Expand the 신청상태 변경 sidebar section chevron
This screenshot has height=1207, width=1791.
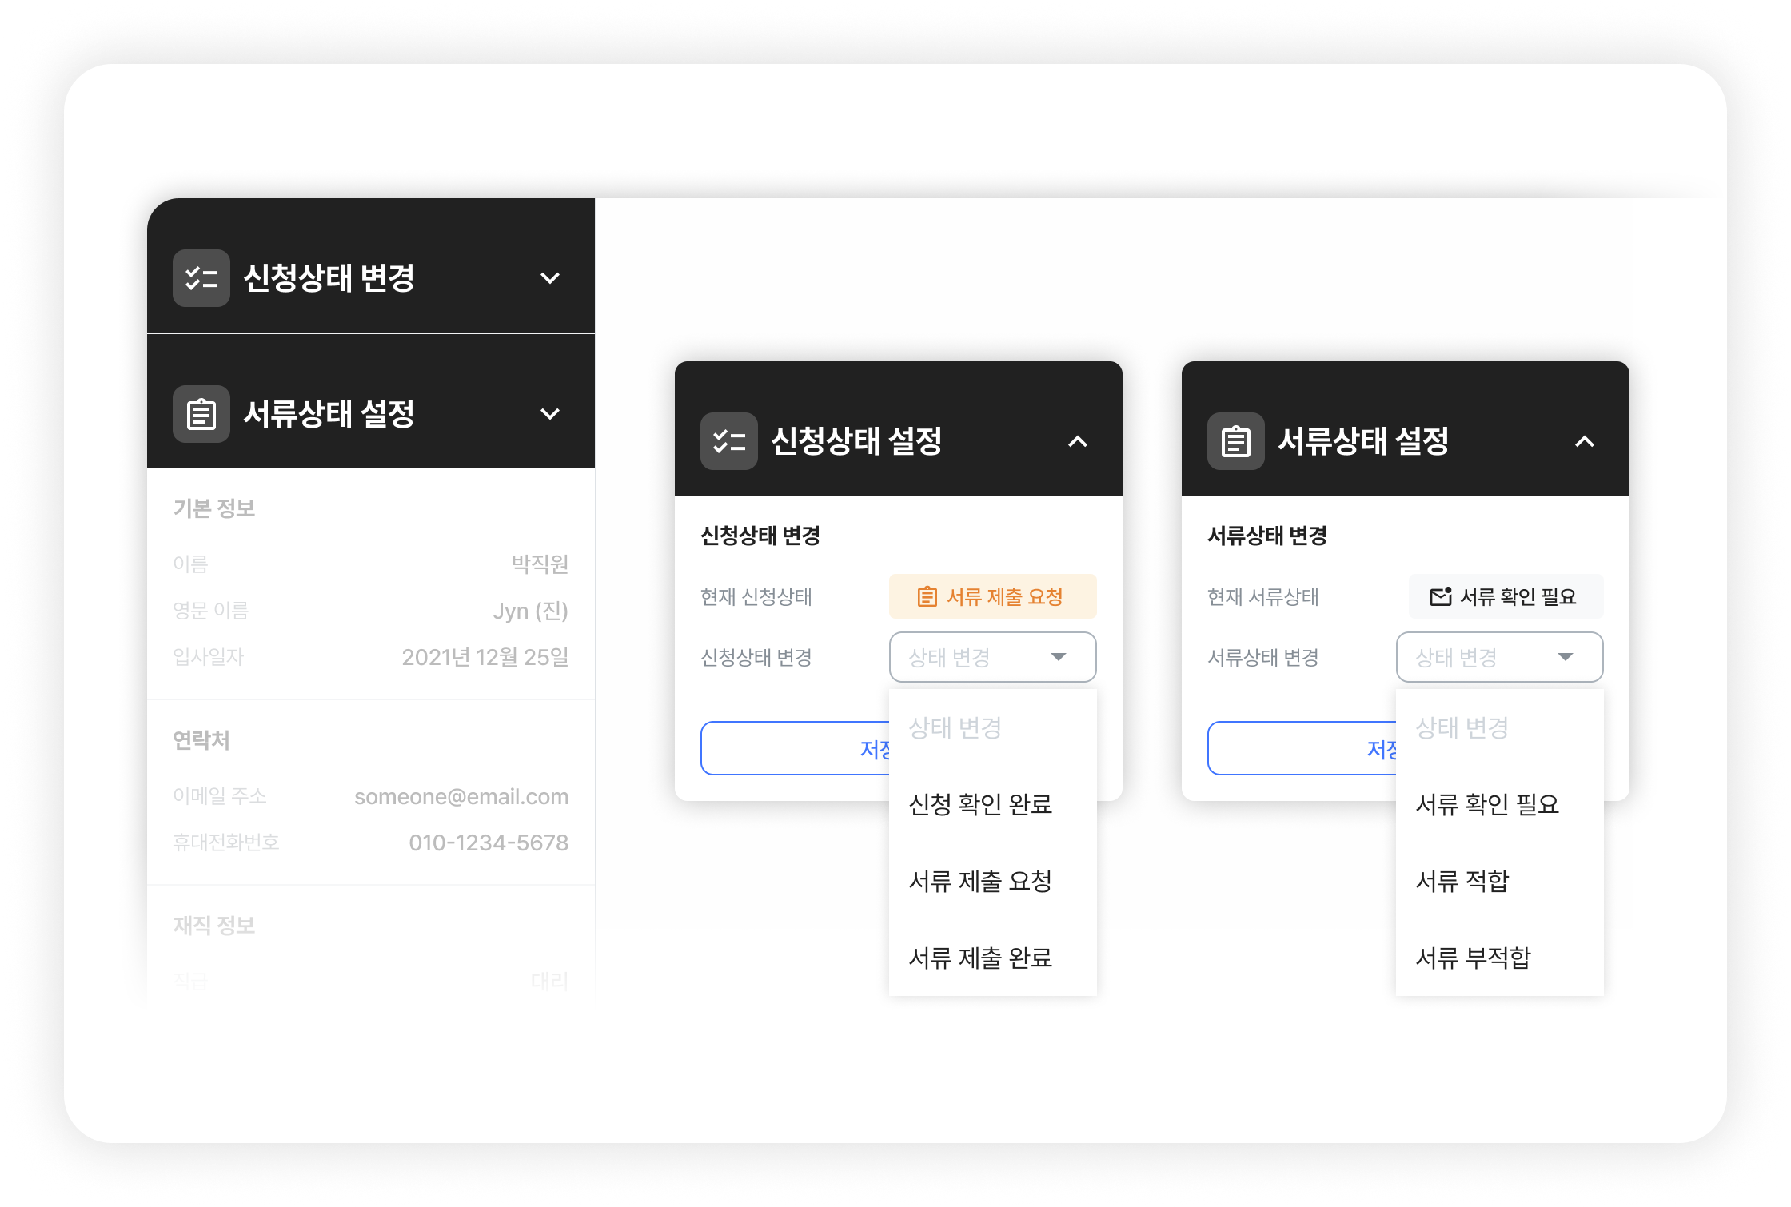pyautogui.click(x=550, y=278)
